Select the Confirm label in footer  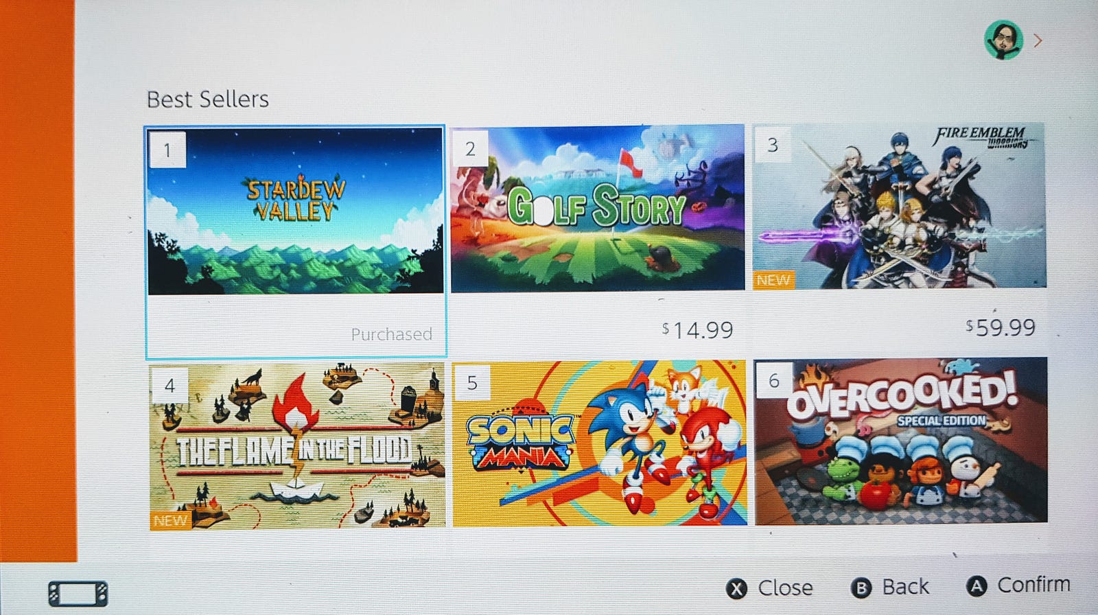point(1033,585)
